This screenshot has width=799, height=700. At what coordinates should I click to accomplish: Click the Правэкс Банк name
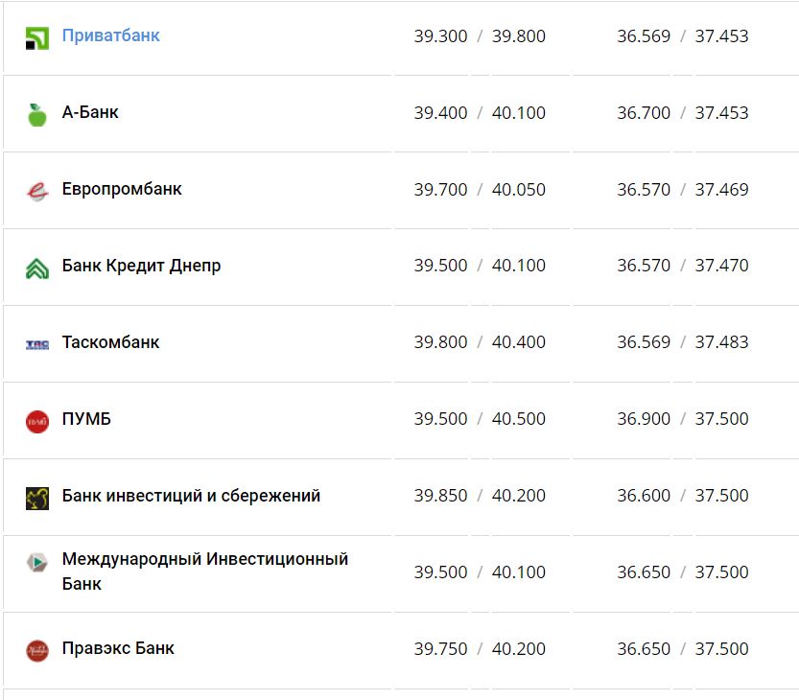[x=117, y=649]
